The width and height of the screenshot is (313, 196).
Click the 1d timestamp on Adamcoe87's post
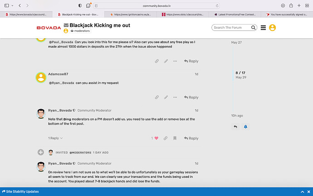pos(196,74)
